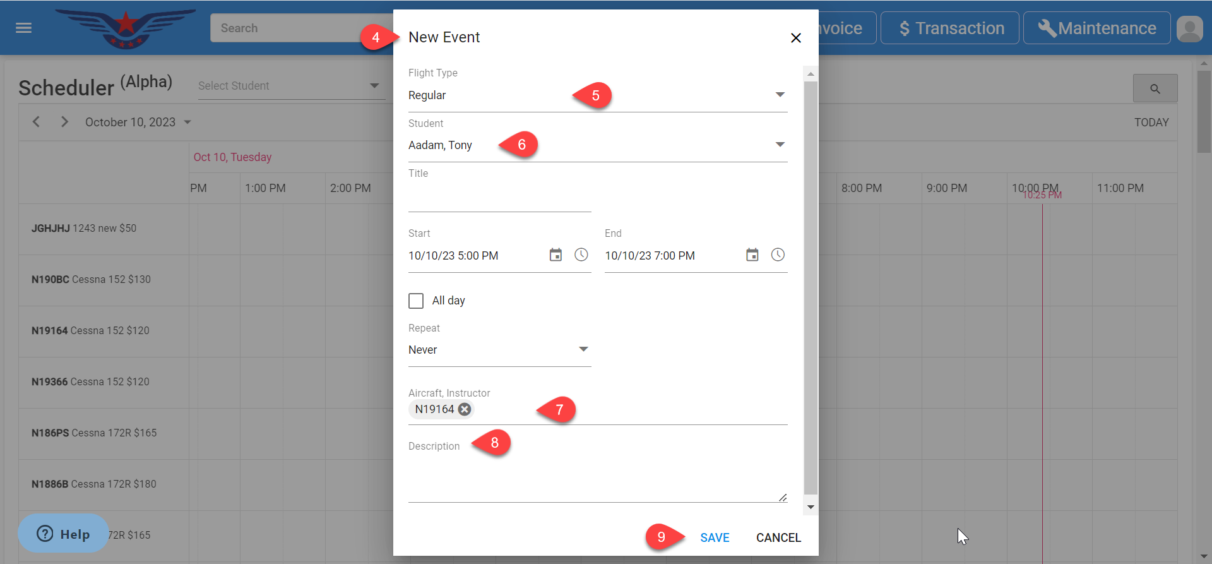Open the Repeat dropdown set to Never

[x=583, y=349]
